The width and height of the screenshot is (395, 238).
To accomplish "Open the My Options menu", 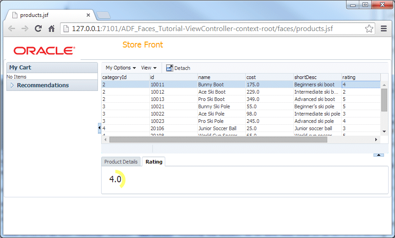I will click(121, 68).
